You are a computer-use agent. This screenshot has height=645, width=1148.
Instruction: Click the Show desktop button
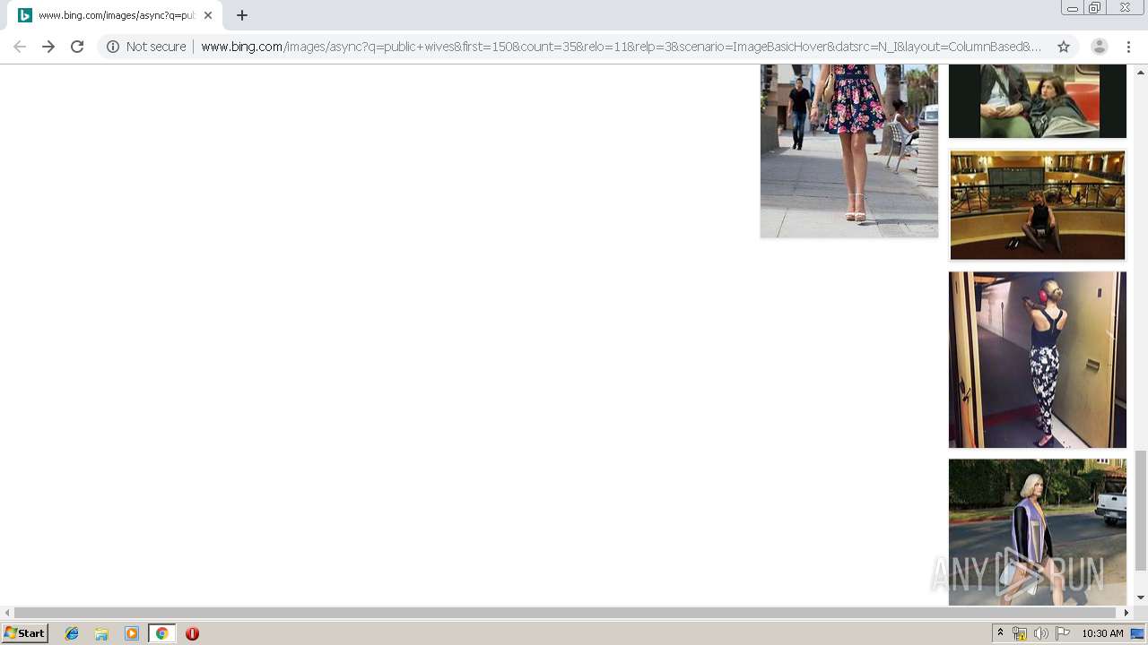pos(1138,633)
